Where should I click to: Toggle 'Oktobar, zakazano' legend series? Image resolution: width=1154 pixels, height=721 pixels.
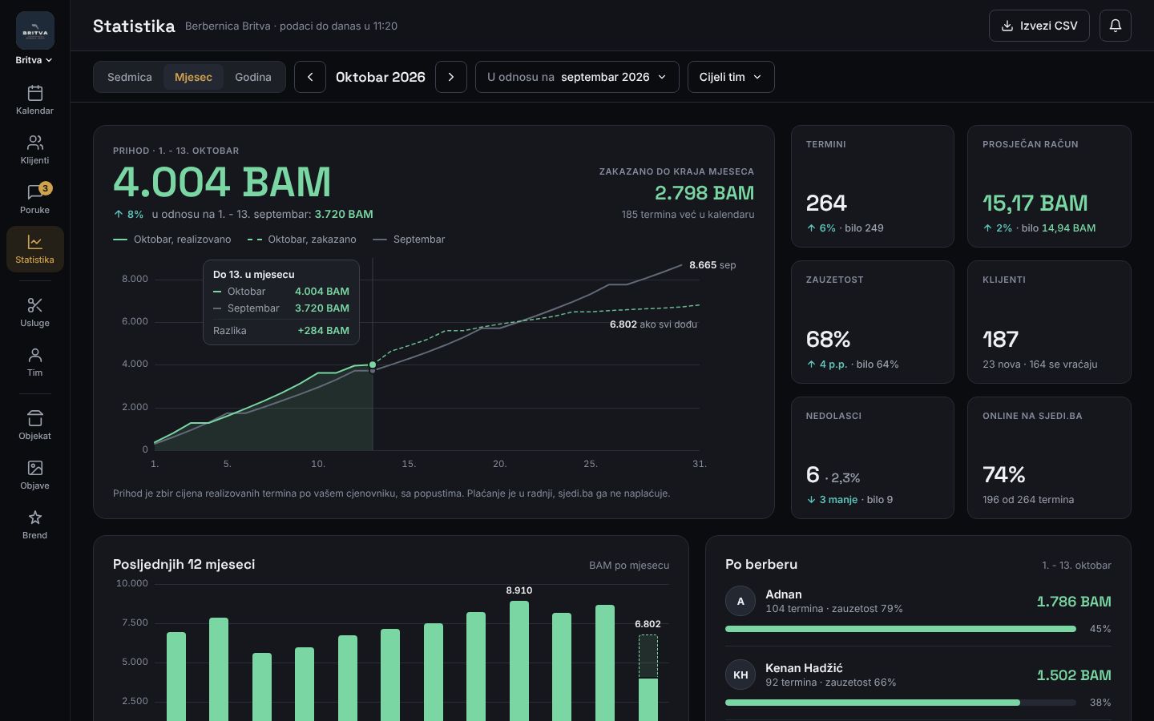302,240
